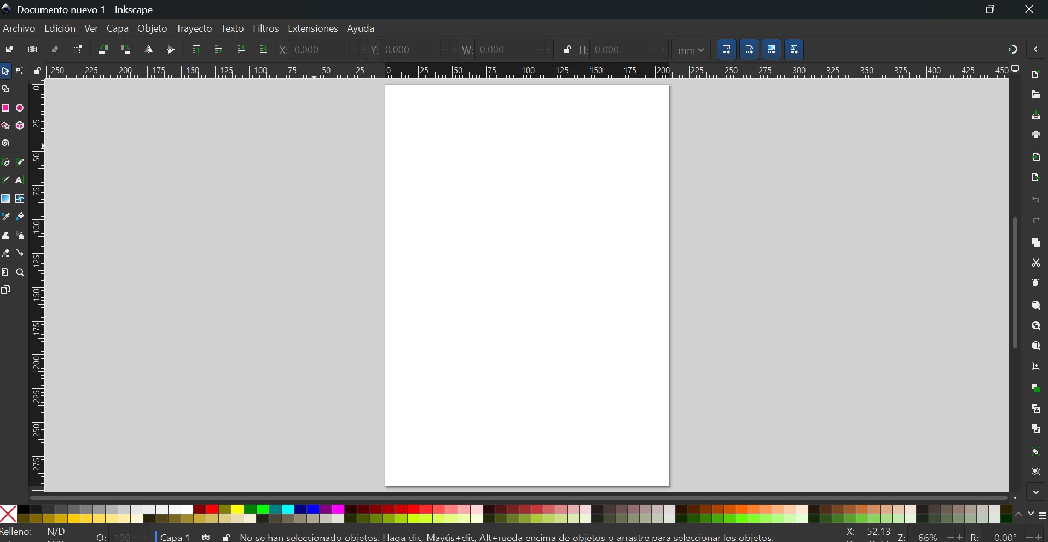Select the Paint bucket tool
Screen dimensions: 1048x542
click(x=20, y=217)
